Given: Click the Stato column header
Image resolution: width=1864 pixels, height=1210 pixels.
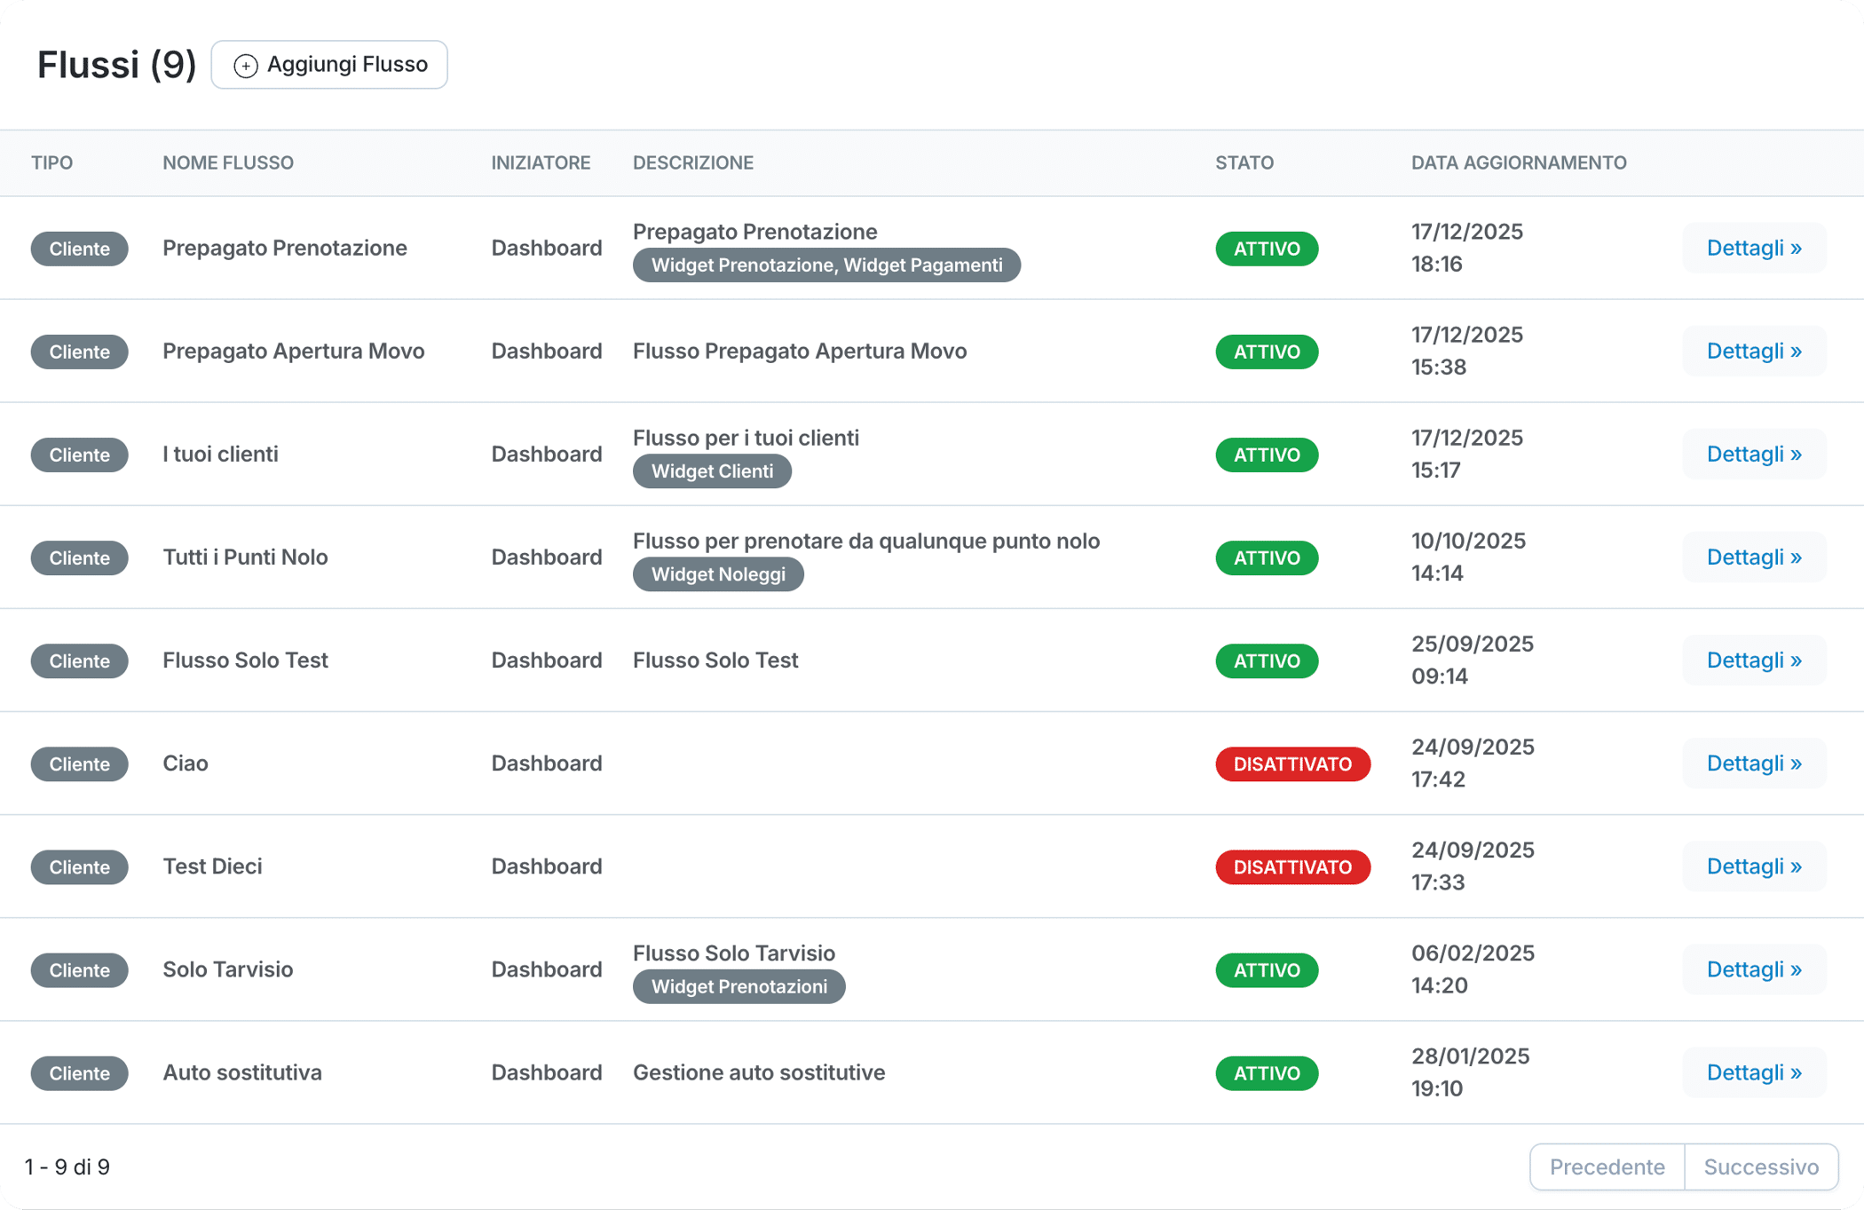Looking at the screenshot, I should pyautogui.click(x=1244, y=162).
